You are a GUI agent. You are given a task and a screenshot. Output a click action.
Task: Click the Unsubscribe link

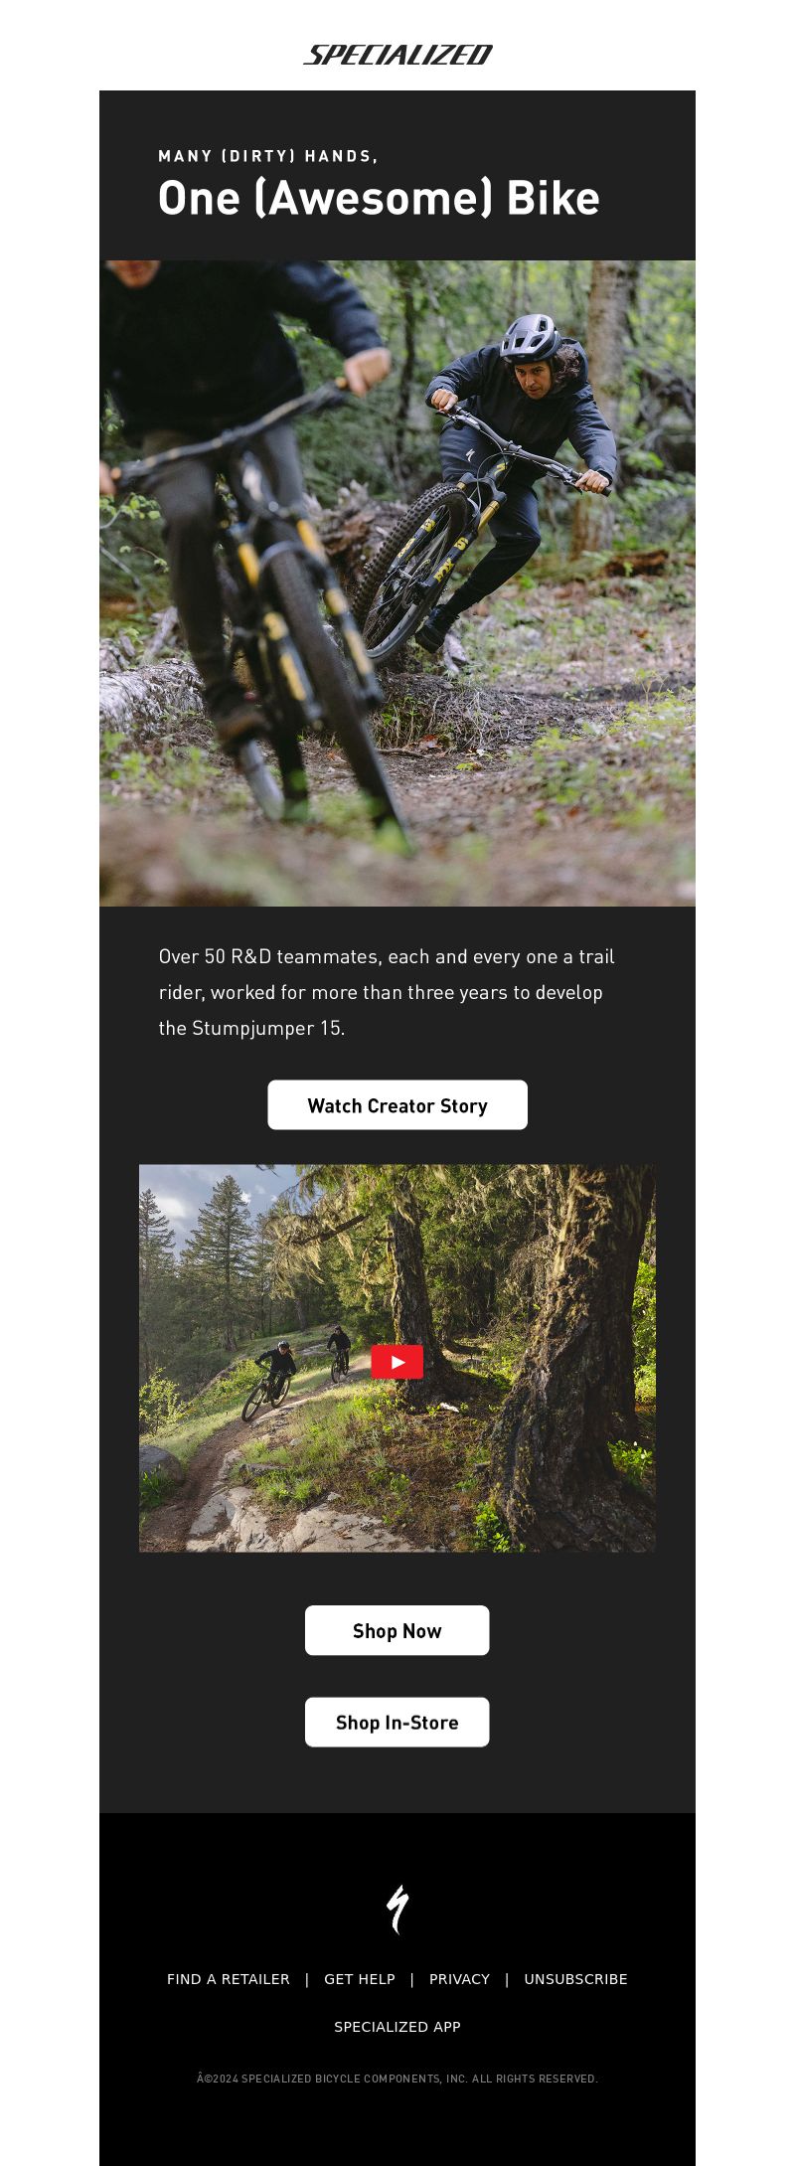(575, 1979)
